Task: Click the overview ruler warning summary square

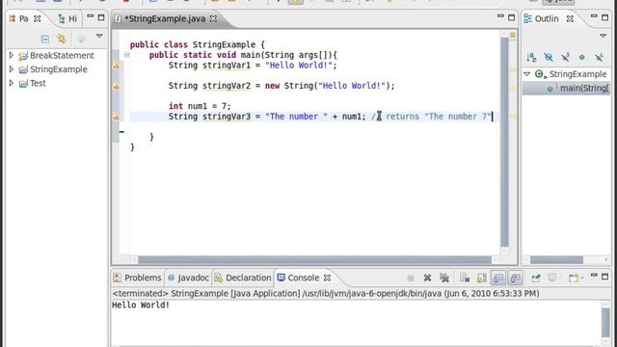Action: tap(513, 35)
